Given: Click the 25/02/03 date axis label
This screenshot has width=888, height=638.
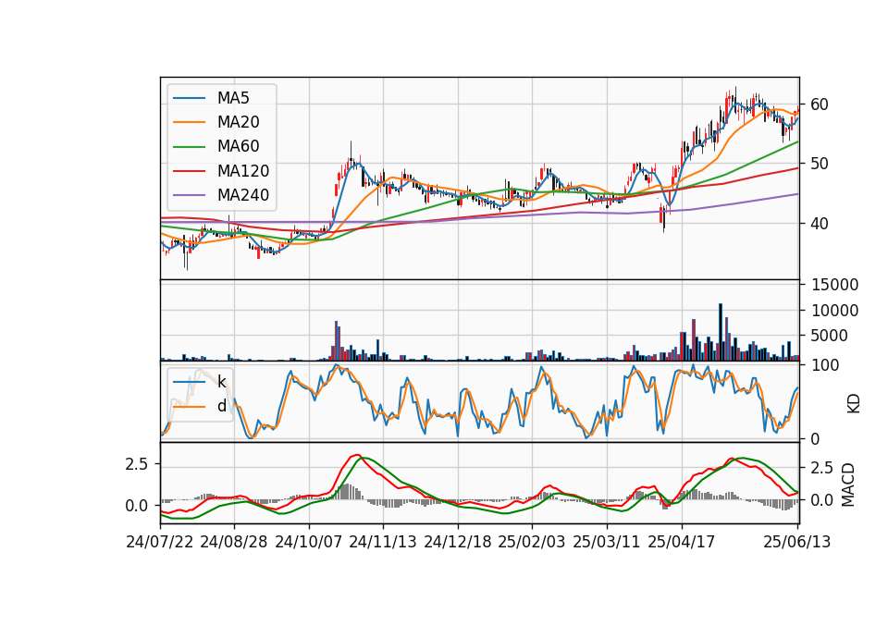Looking at the screenshot, I should (532, 542).
